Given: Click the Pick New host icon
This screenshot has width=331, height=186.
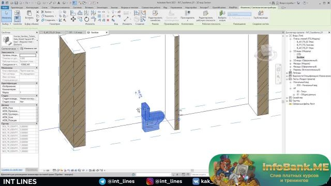Looking at the screenshot, I should coord(222,16).
